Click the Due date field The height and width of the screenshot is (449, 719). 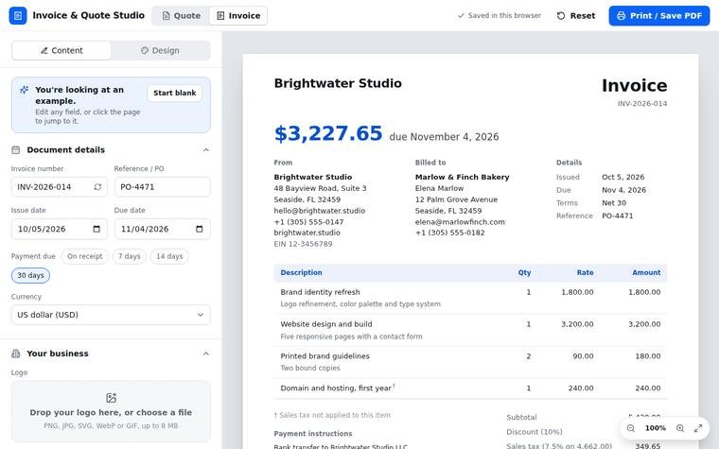(163, 229)
